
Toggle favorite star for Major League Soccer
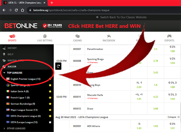pos(50,110)
